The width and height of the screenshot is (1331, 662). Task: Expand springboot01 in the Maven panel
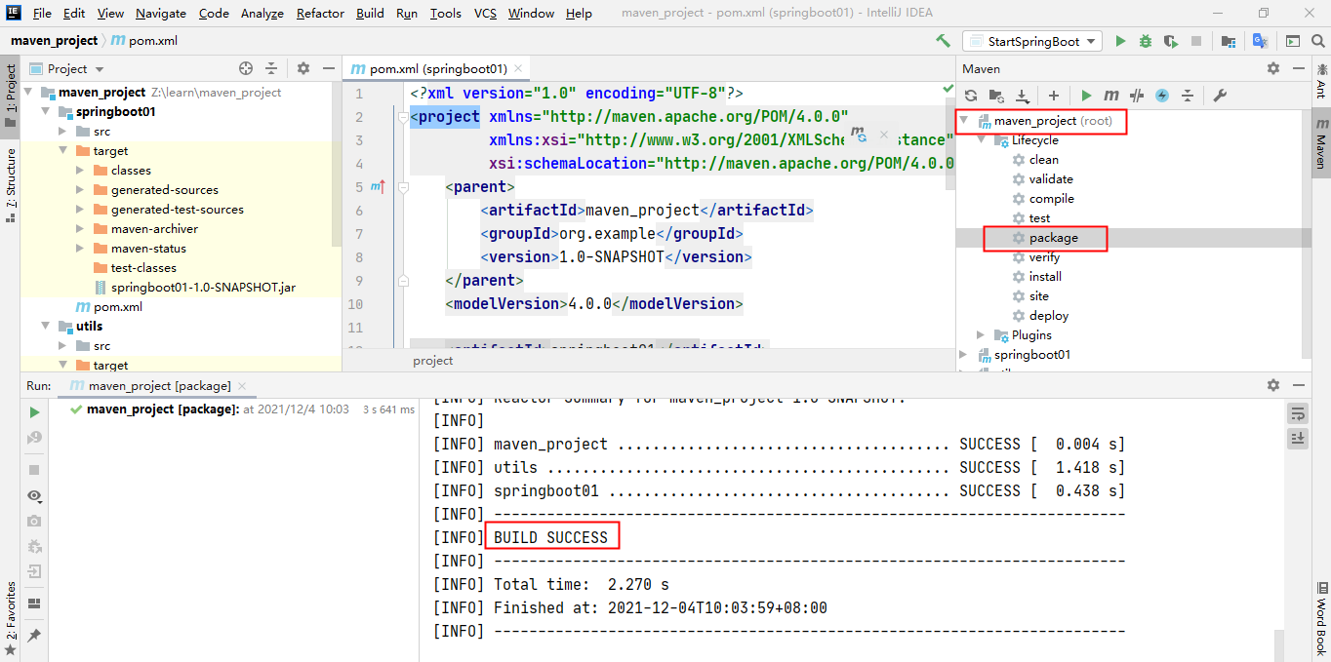pos(965,355)
